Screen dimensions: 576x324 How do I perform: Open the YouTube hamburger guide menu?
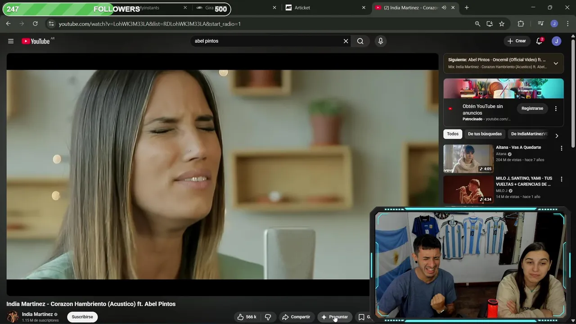tap(11, 41)
